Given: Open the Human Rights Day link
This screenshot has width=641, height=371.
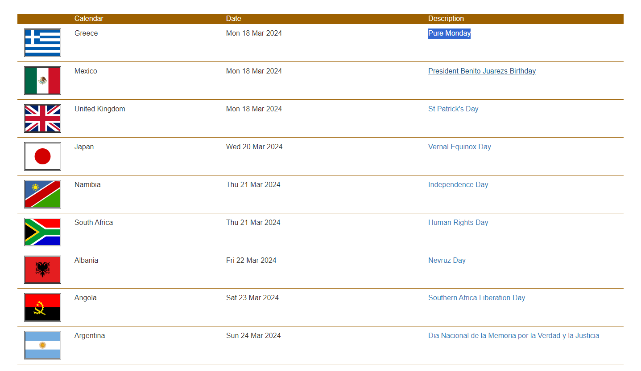Looking at the screenshot, I should 458,223.
